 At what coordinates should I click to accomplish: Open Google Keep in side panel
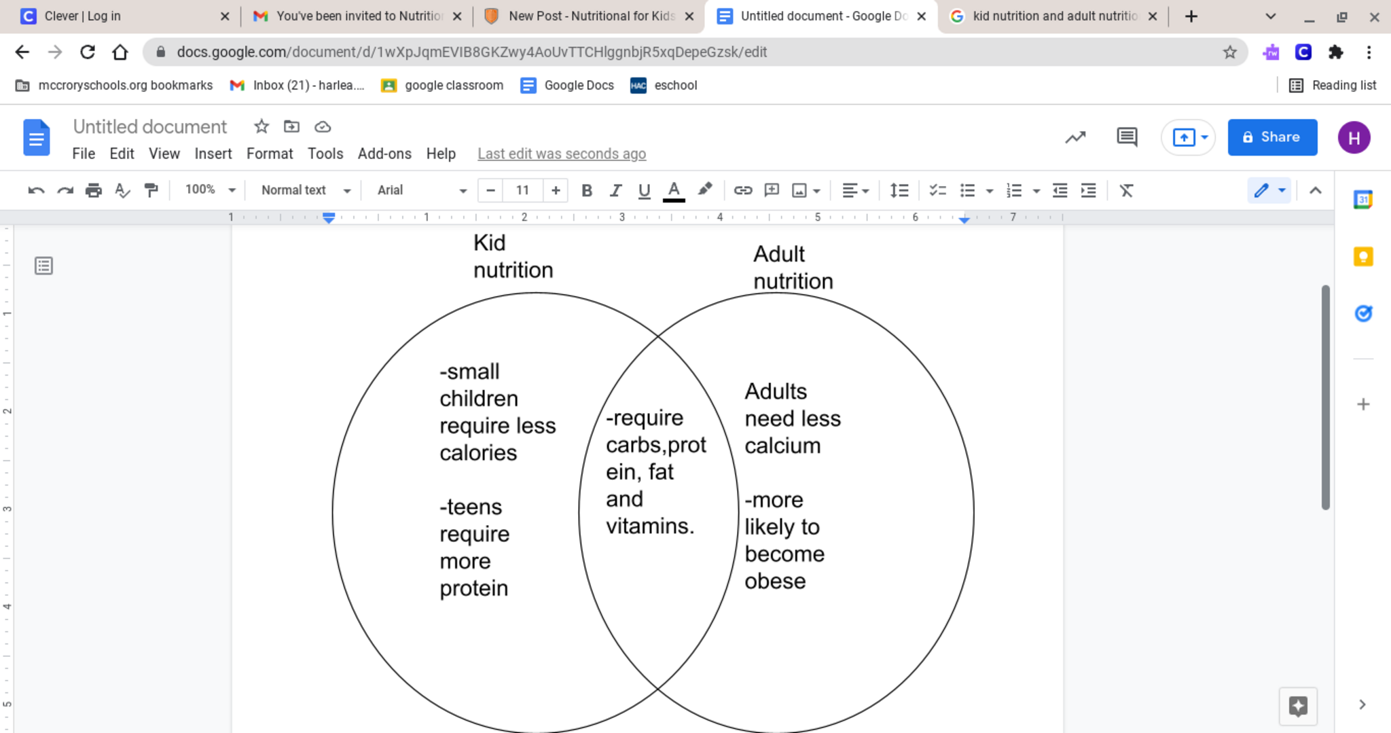(x=1362, y=257)
